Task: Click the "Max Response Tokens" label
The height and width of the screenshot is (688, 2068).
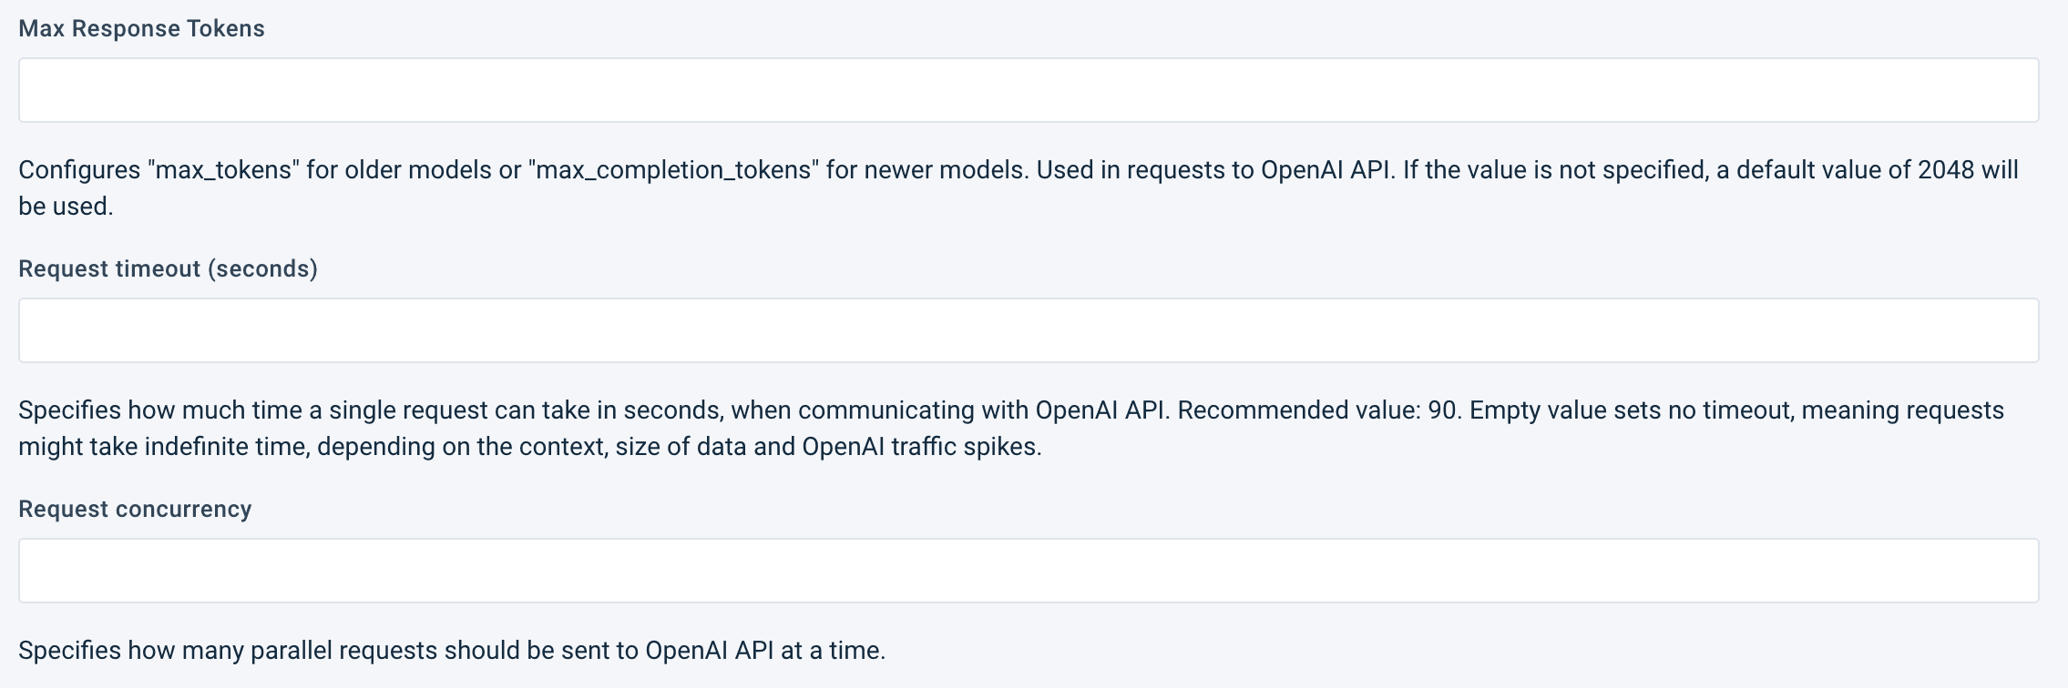Action: 141,29
